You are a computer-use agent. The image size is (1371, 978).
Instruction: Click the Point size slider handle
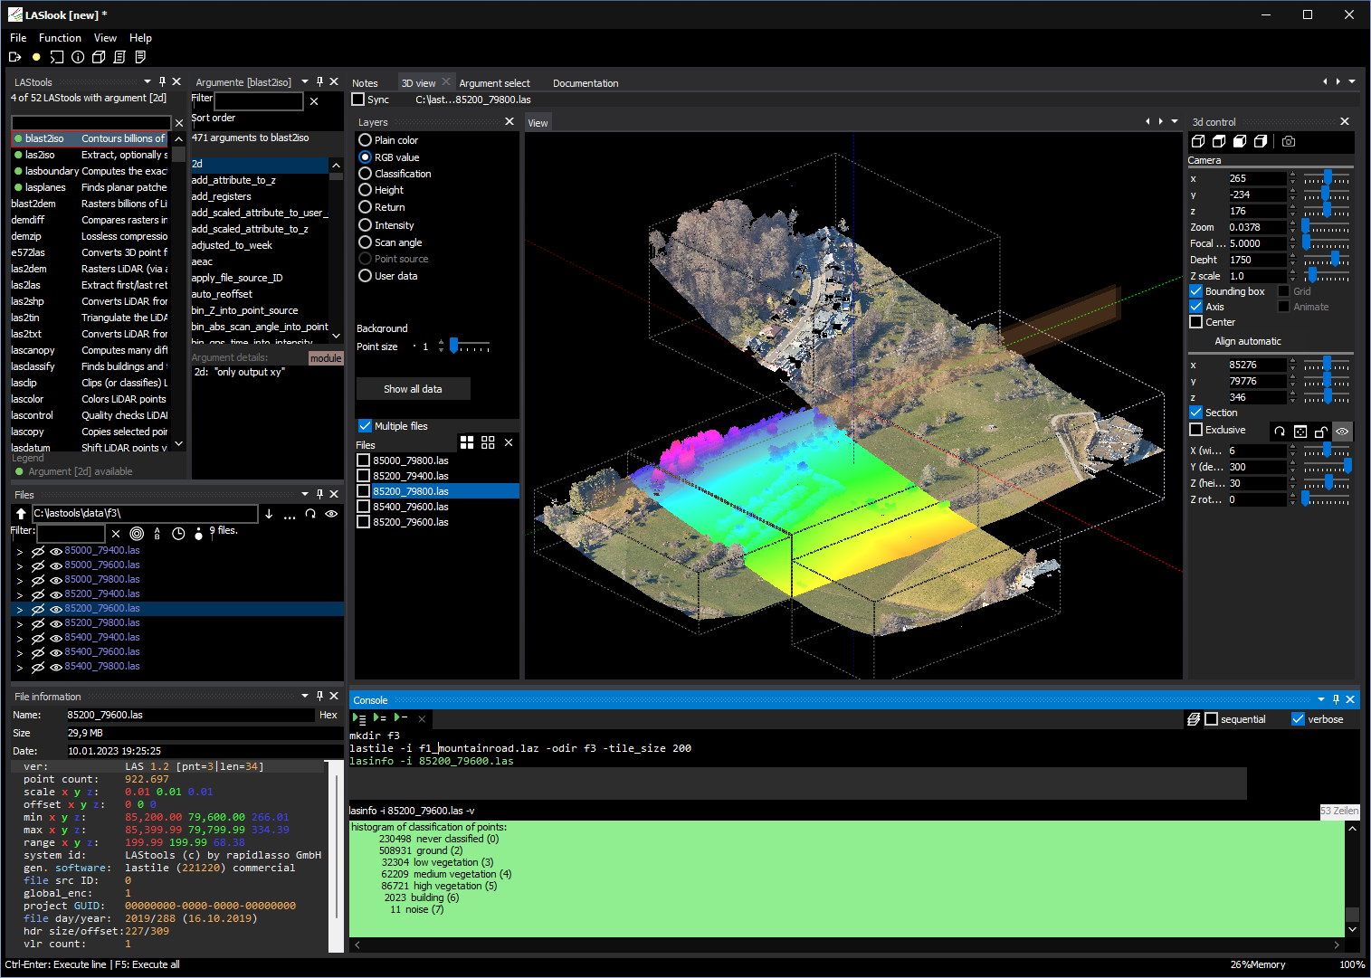tap(454, 346)
